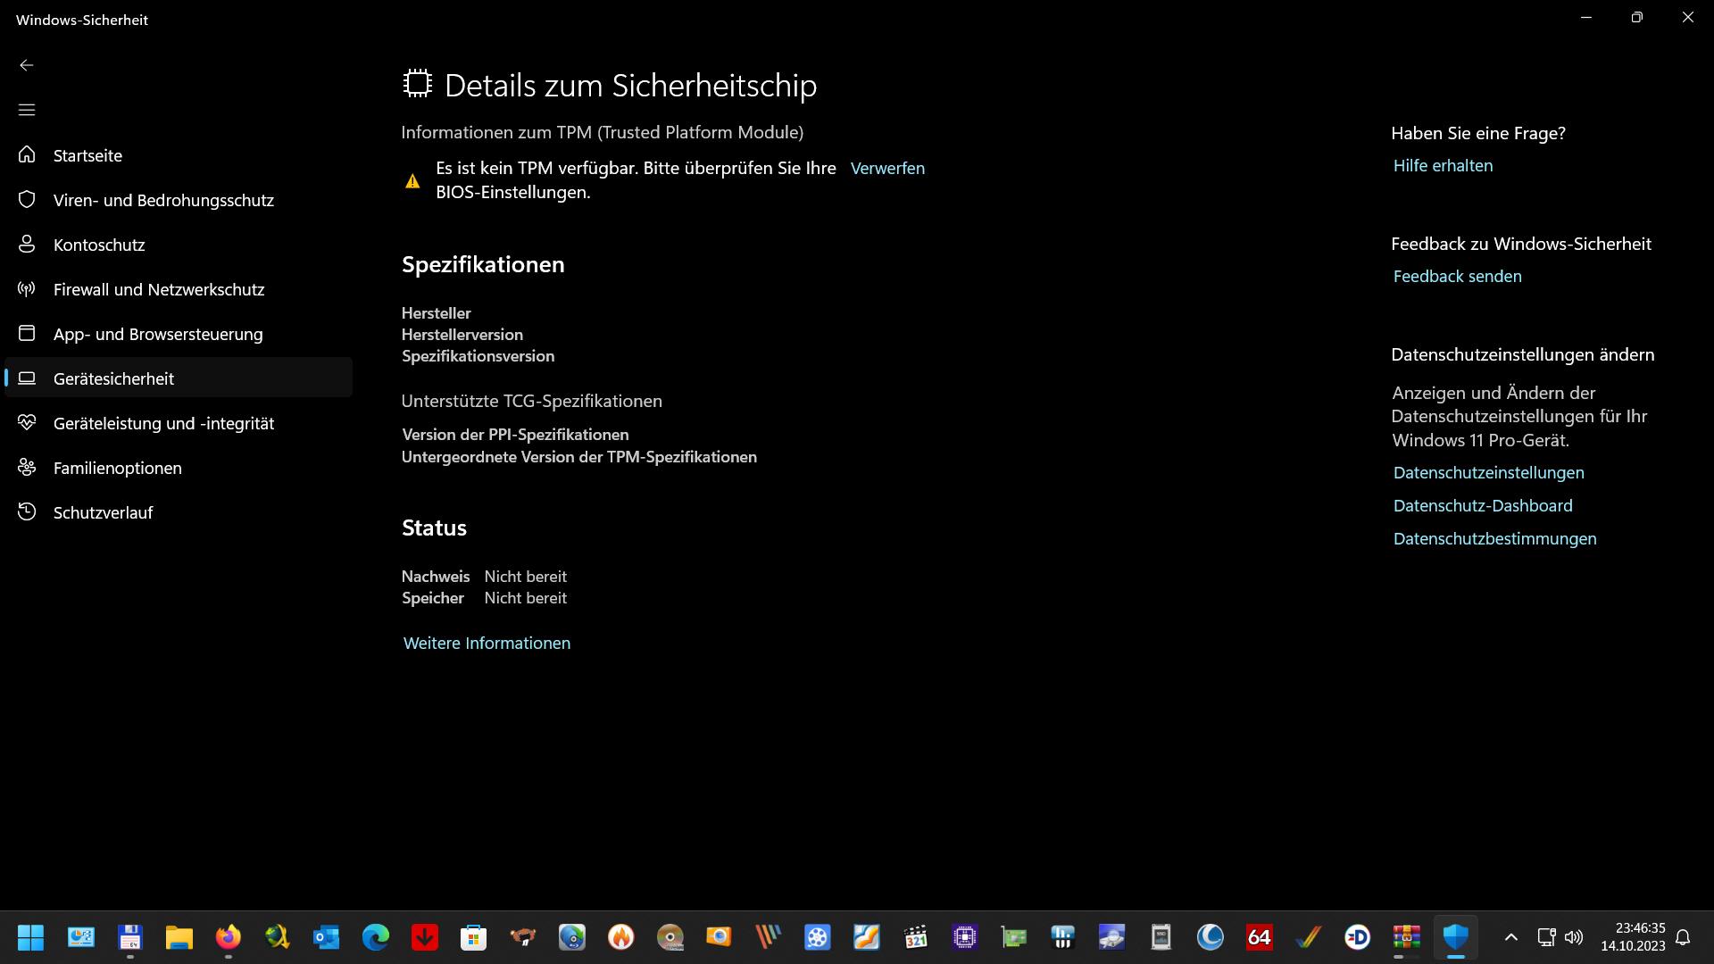Launch Firefox from the taskbar
1714x964 pixels.
pos(228,938)
